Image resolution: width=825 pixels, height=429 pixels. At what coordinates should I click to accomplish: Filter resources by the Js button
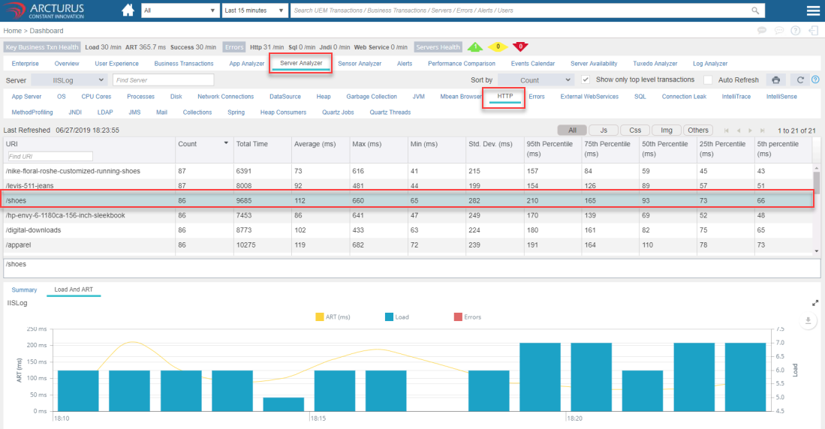coord(604,130)
